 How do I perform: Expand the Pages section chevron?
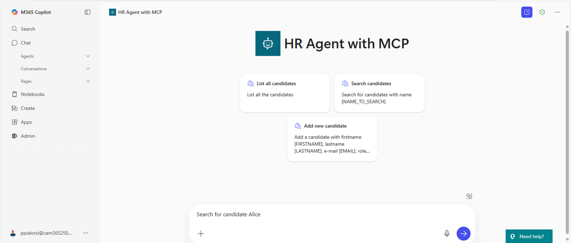[x=88, y=81]
